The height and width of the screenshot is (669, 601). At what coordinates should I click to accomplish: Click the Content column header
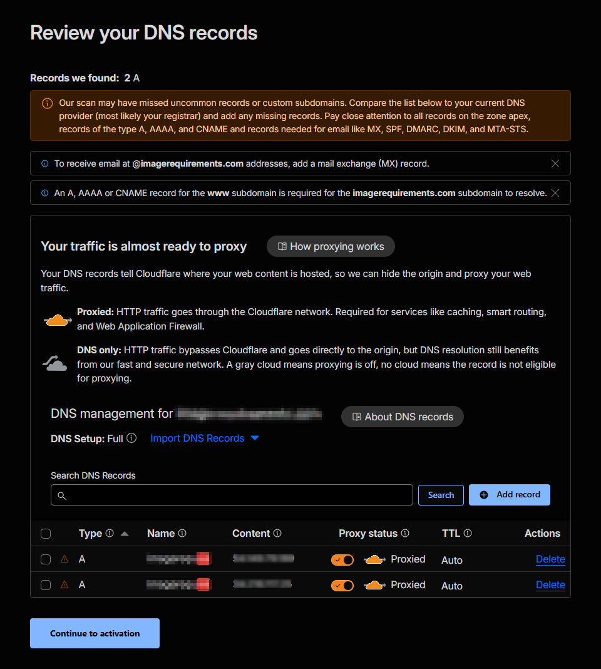coord(251,533)
